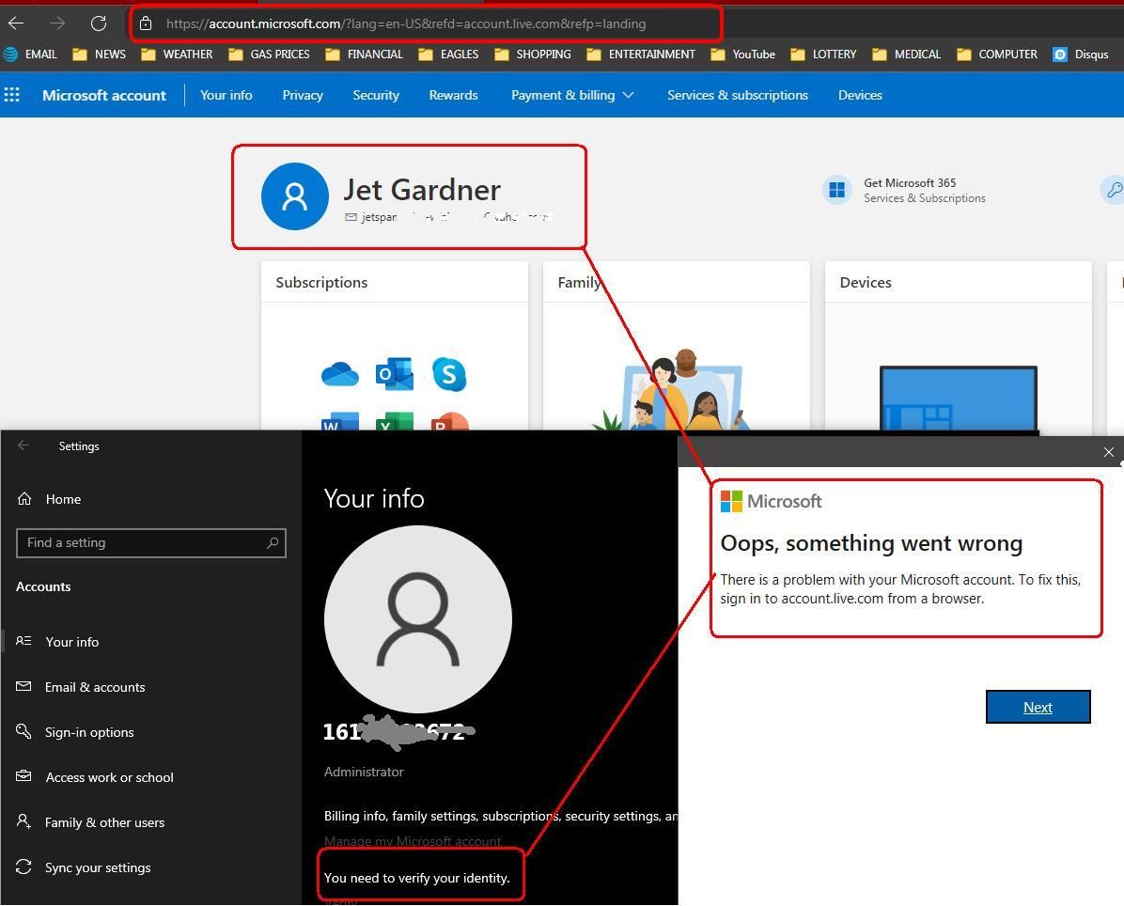Open the LOTTERY bookmark folder

(823, 55)
